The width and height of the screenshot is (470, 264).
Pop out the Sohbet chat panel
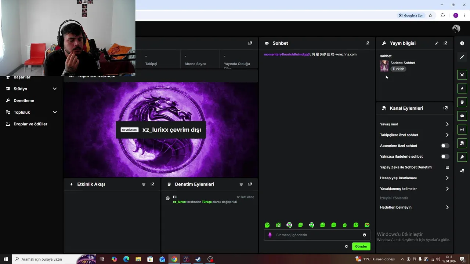click(x=367, y=43)
